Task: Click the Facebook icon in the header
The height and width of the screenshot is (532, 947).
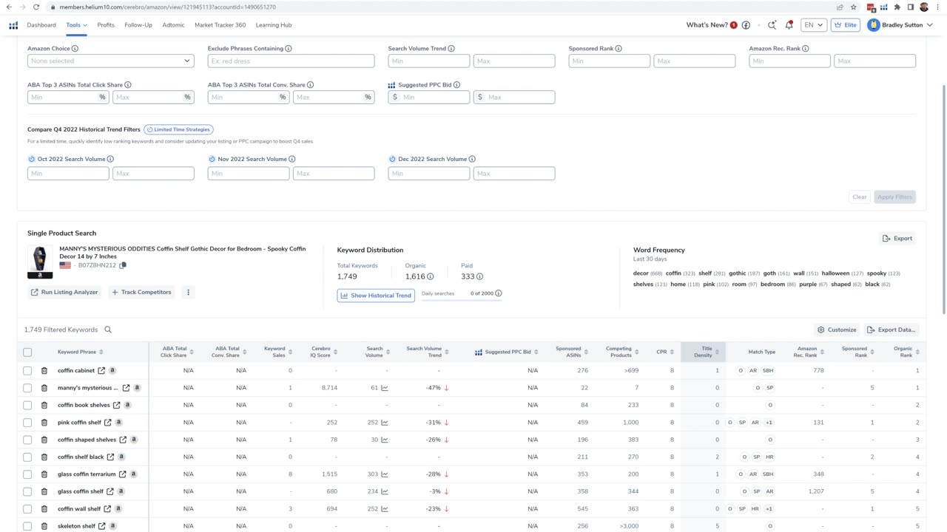Action: 746,25
